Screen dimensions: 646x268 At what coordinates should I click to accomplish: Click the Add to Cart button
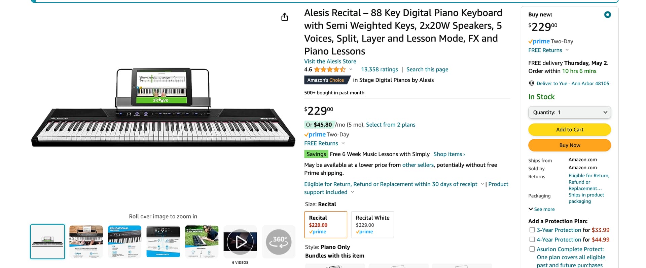[x=569, y=130]
